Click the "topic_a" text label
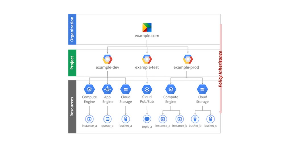This screenshot has width=291, height=145. click(147, 127)
